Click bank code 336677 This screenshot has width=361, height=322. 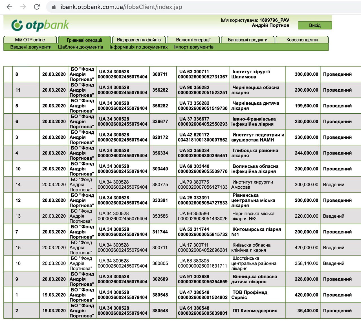[x=160, y=122]
